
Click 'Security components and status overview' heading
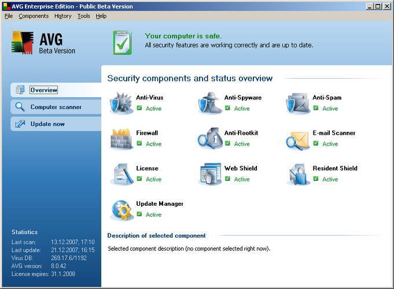click(190, 79)
